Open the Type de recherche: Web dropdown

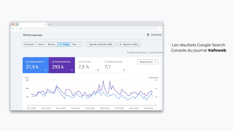pos(102,44)
